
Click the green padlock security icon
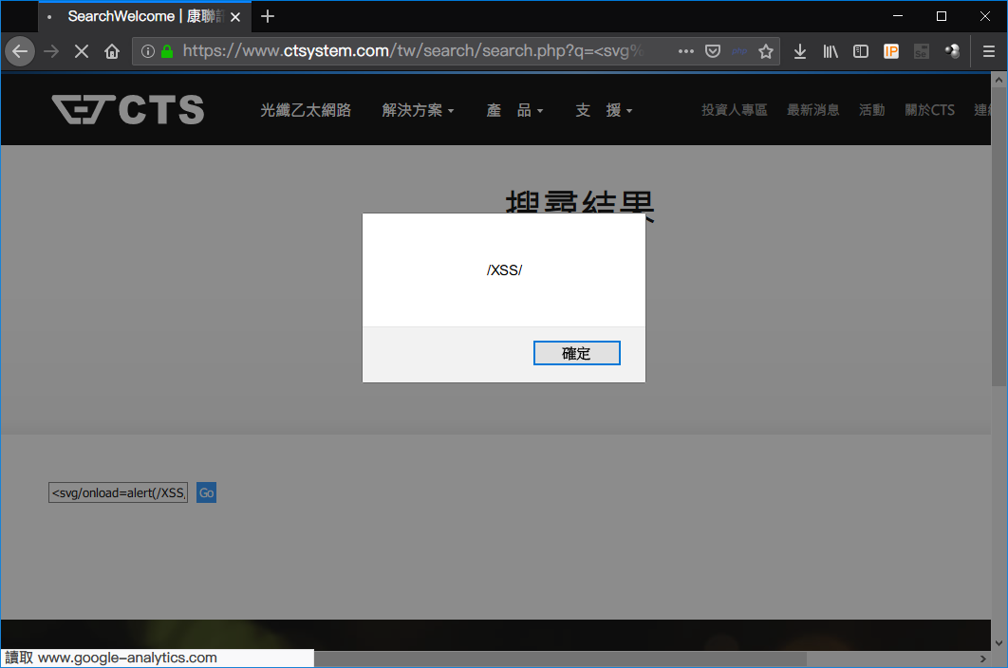click(167, 51)
